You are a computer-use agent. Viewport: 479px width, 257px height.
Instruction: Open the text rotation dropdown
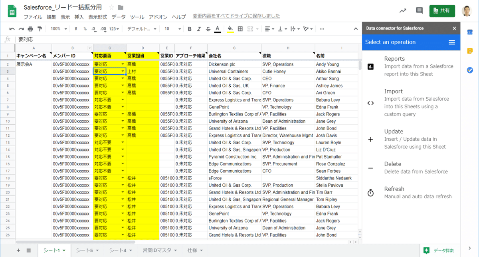pos(308,29)
